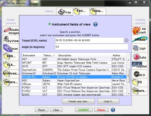Screen dimensions: 151x116
Task: Switch to the FoV tab
Action: 81,12
